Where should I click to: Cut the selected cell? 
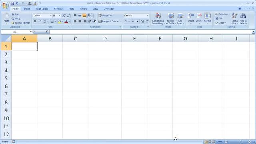pos(15,14)
